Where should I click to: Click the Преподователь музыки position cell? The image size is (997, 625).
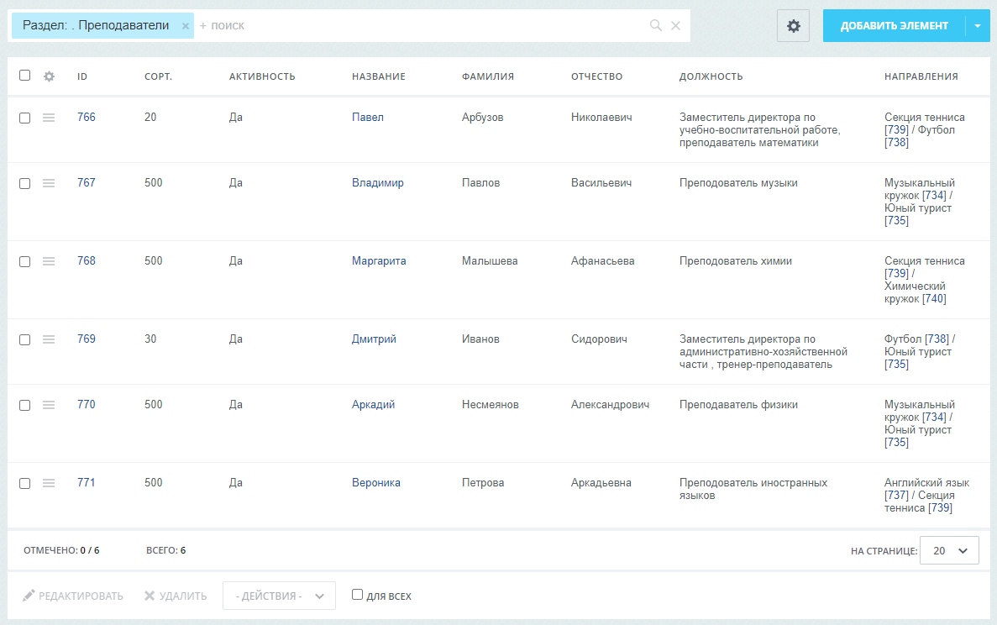[738, 182]
